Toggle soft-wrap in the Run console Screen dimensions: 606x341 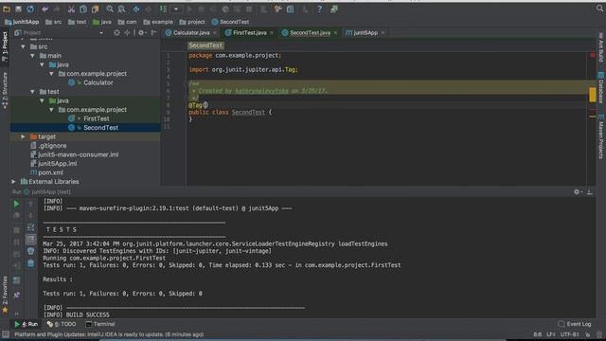click(x=31, y=227)
